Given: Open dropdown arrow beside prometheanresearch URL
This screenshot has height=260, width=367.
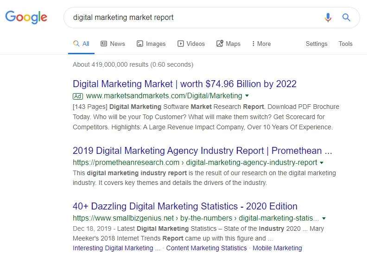Looking at the screenshot, I should pos(322,163).
